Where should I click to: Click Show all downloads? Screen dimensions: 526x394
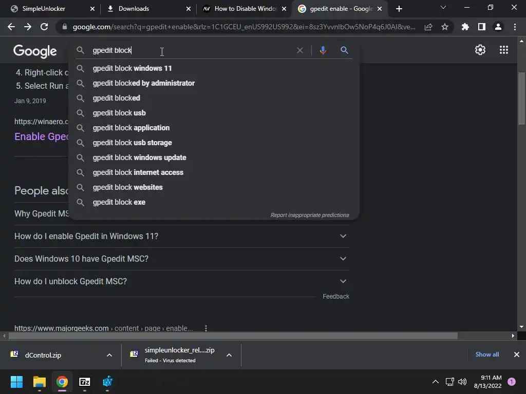click(487, 354)
